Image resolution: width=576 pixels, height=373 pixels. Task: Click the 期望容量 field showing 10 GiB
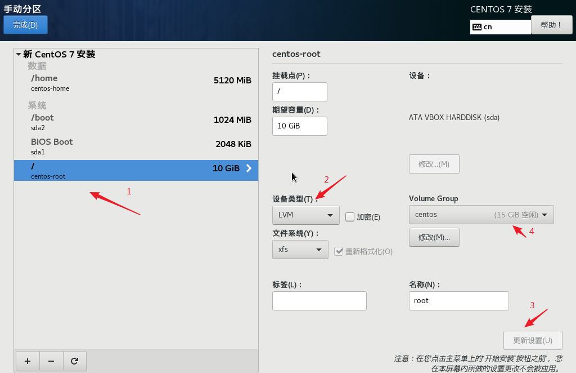[x=299, y=126]
